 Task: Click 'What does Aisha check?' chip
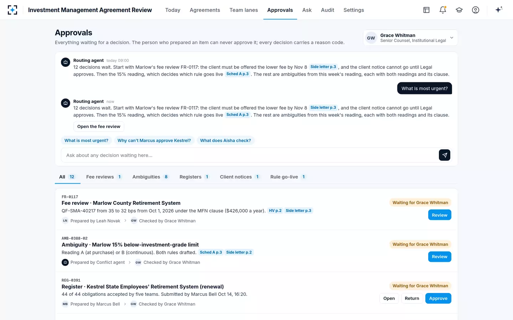pyautogui.click(x=226, y=140)
